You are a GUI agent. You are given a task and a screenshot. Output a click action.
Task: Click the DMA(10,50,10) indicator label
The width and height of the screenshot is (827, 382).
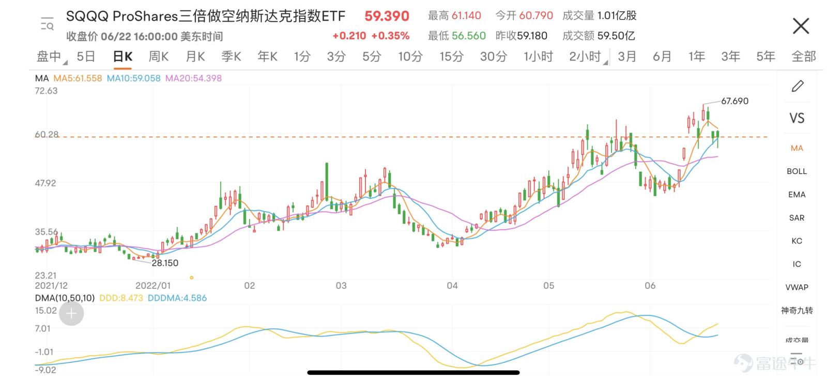click(65, 298)
